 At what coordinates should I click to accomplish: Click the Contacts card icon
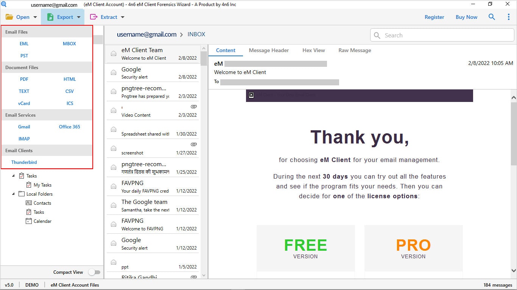click(x=29, y=203)
